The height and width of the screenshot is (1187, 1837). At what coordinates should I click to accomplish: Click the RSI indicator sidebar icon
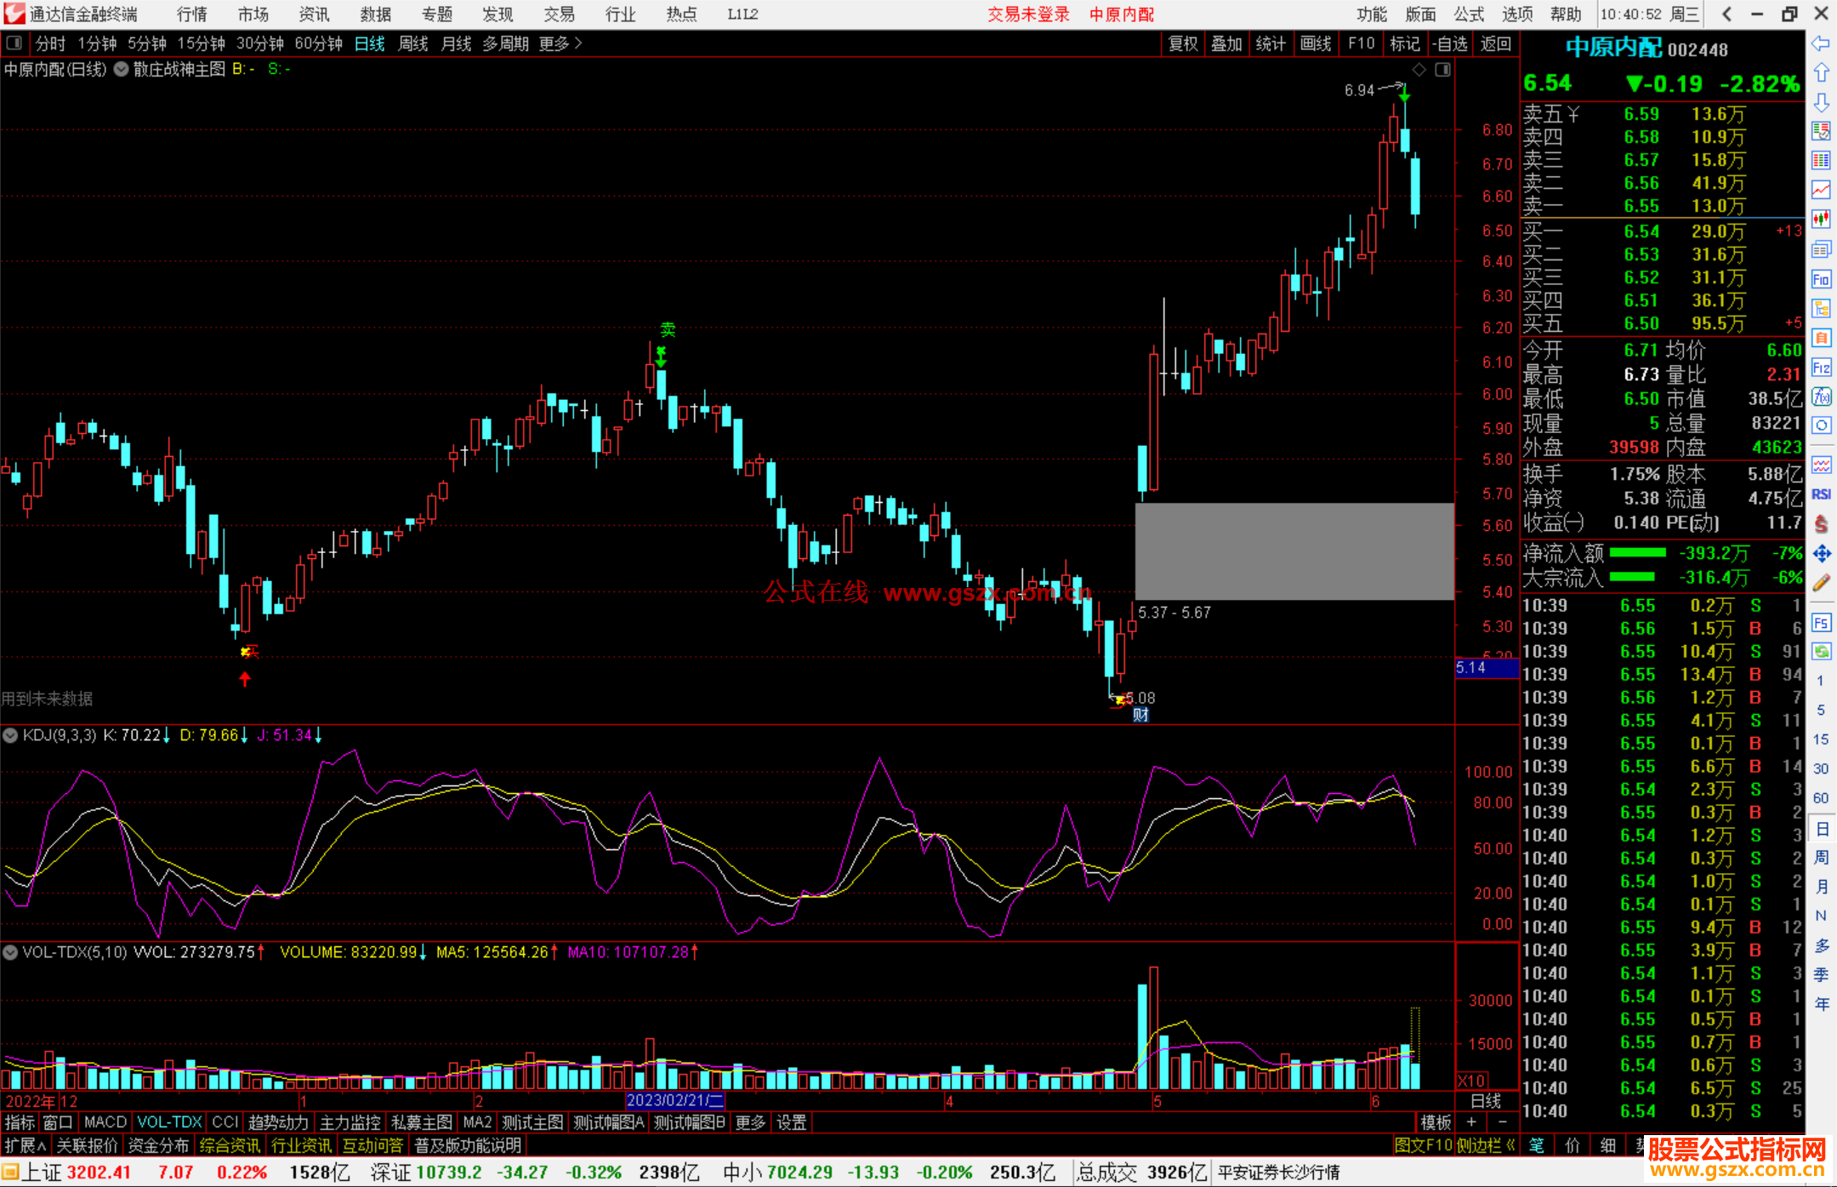(1821, 494)
